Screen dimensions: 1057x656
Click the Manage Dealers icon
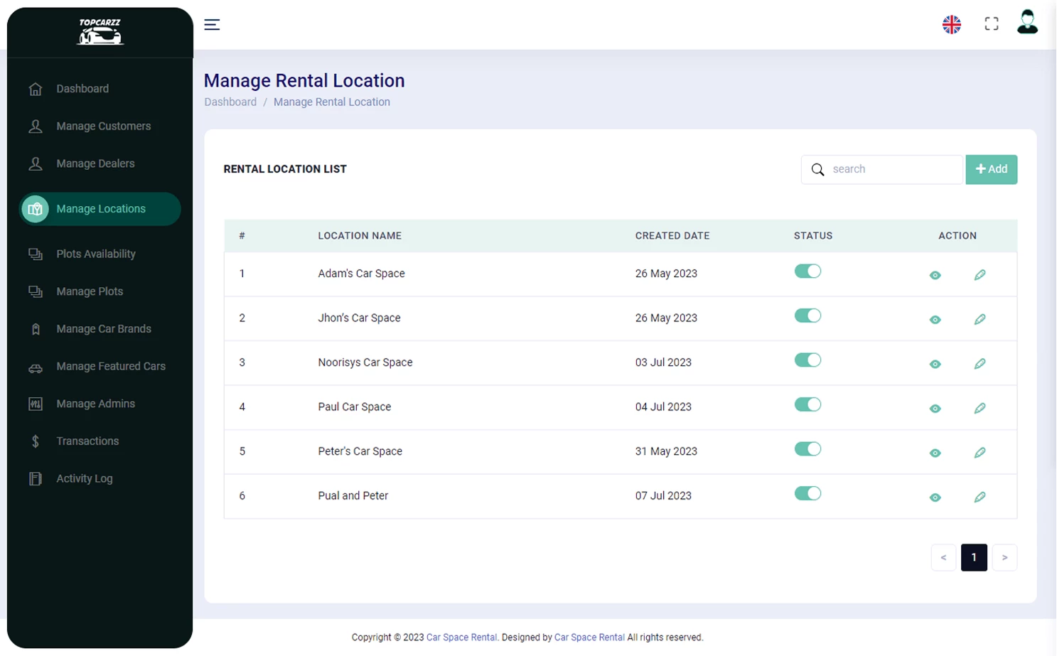click(35, 163)
